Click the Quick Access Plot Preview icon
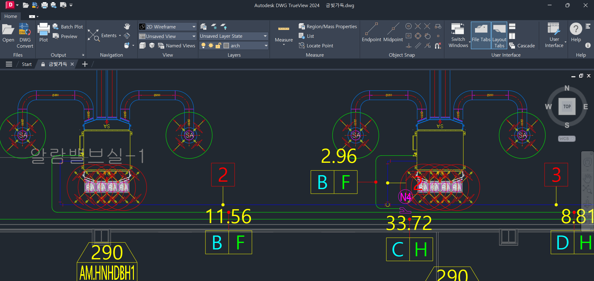This screenshot has height=281, width=594. (x=63, y=5)
